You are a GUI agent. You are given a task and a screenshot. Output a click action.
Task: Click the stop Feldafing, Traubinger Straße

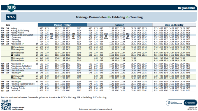tap(22, 84)
